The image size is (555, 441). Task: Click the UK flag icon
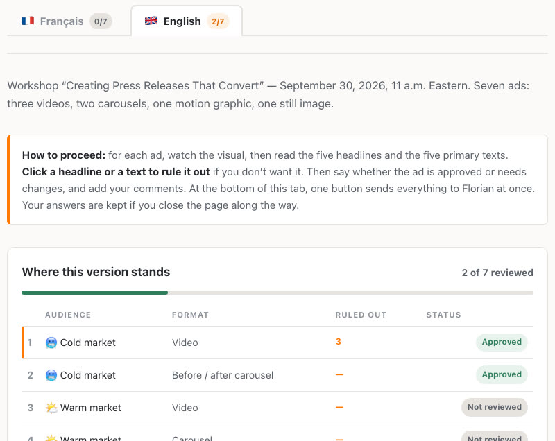pyautogui.click(x=151, y=21)
